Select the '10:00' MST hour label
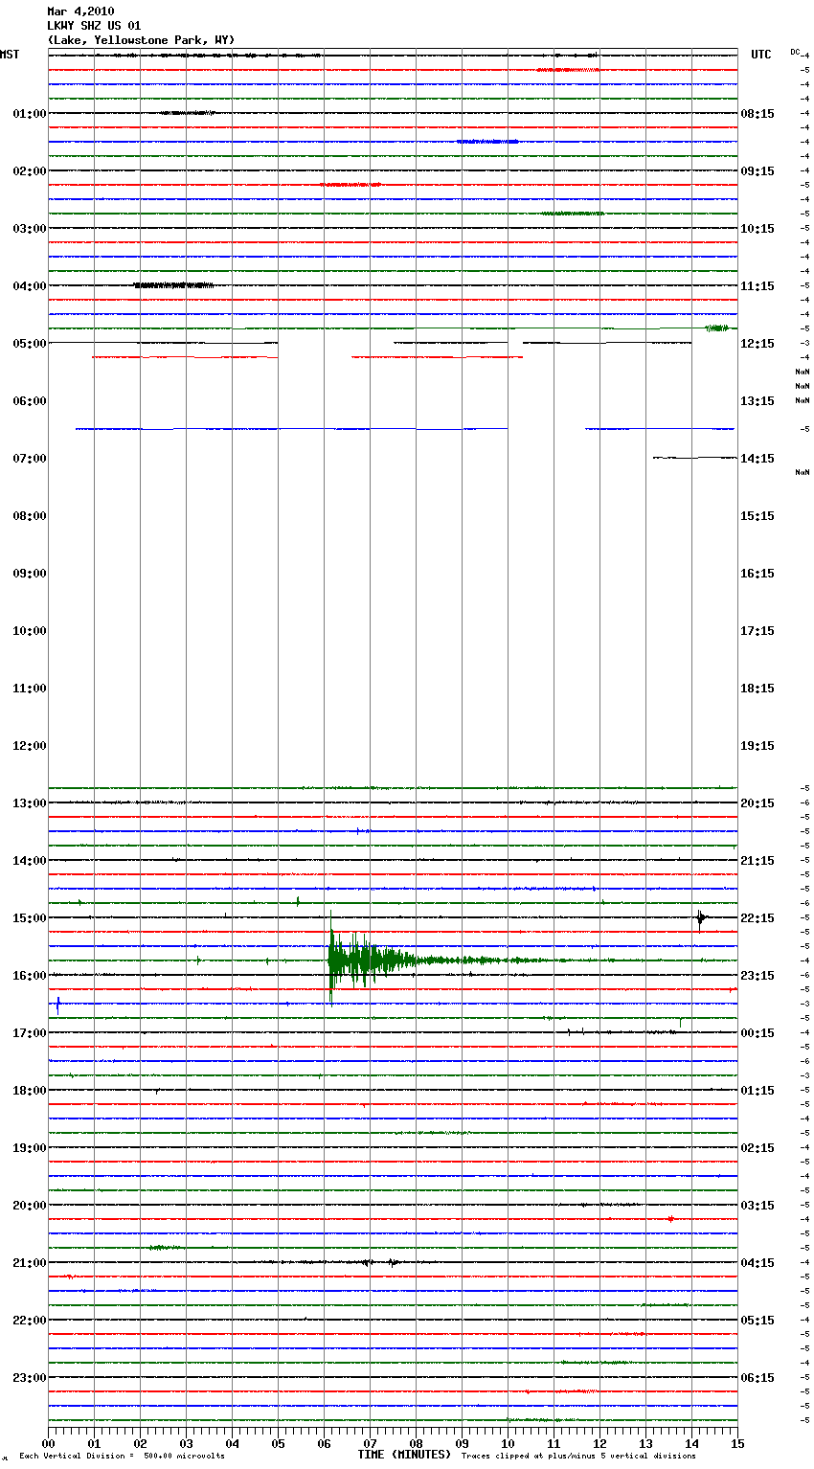 [x=30, y=631]
